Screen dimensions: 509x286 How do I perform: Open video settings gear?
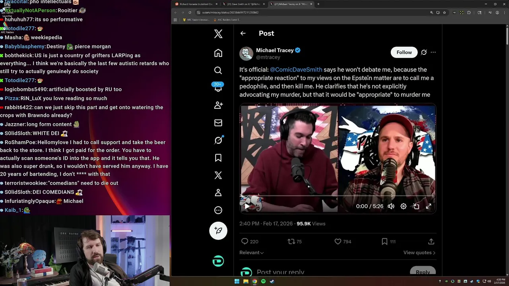pyautogui.click(x=404, y=206)
